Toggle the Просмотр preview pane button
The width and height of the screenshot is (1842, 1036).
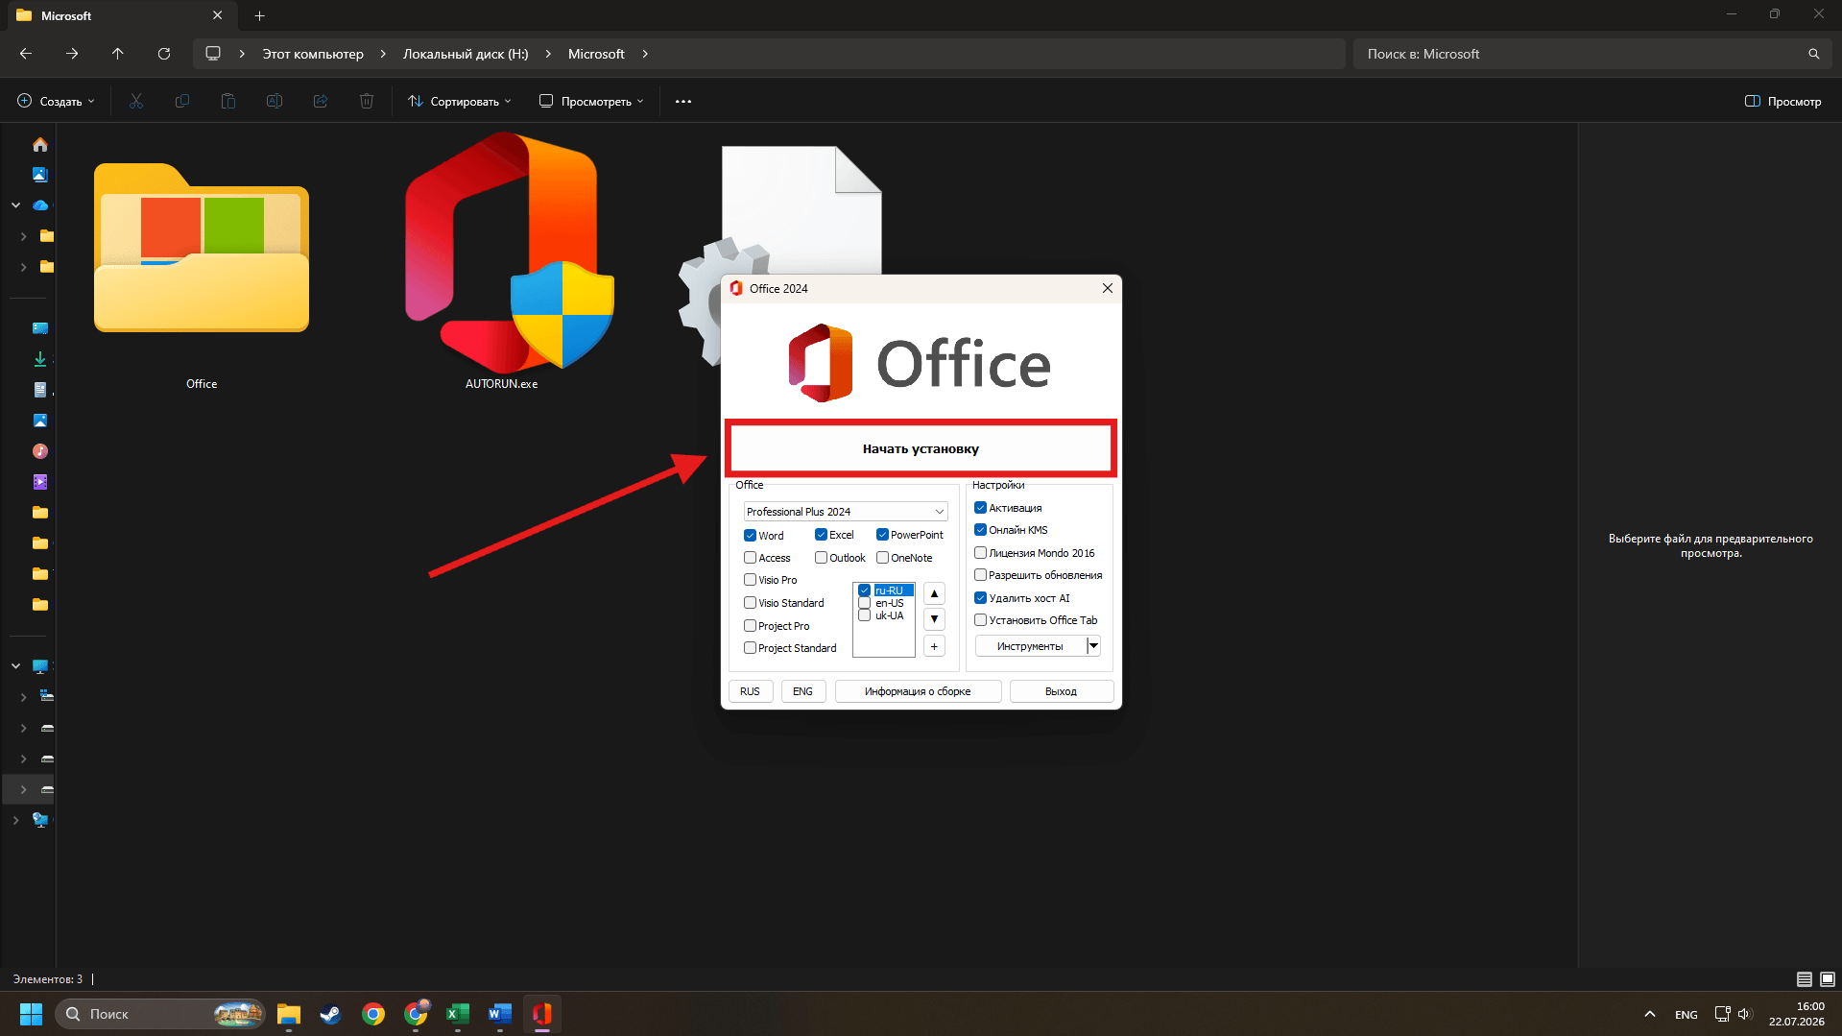pyautogui.click(x=1782, y=101)
